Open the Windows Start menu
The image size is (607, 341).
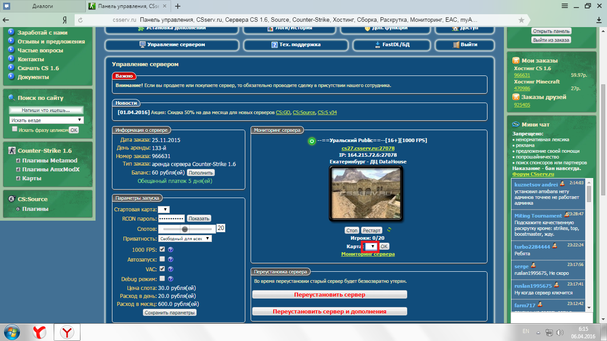click(x=12, y=332)
